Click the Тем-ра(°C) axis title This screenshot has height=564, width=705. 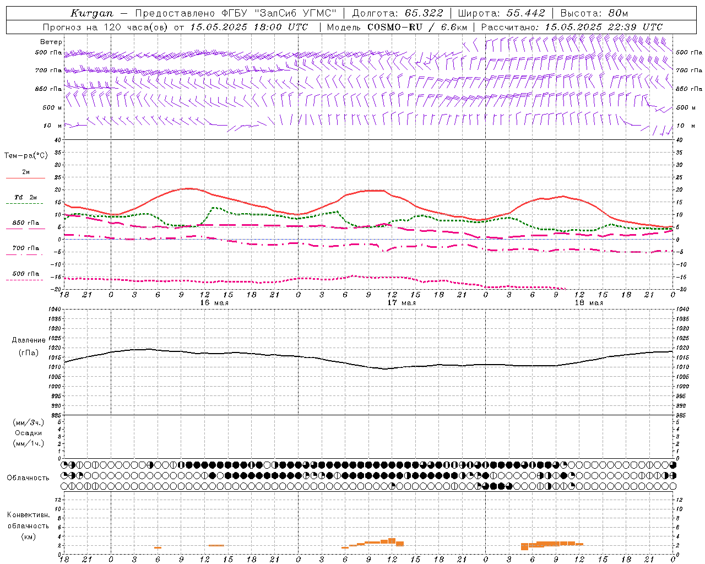point(26,156)
